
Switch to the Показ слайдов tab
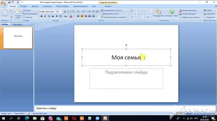click(x=62, y=6)
